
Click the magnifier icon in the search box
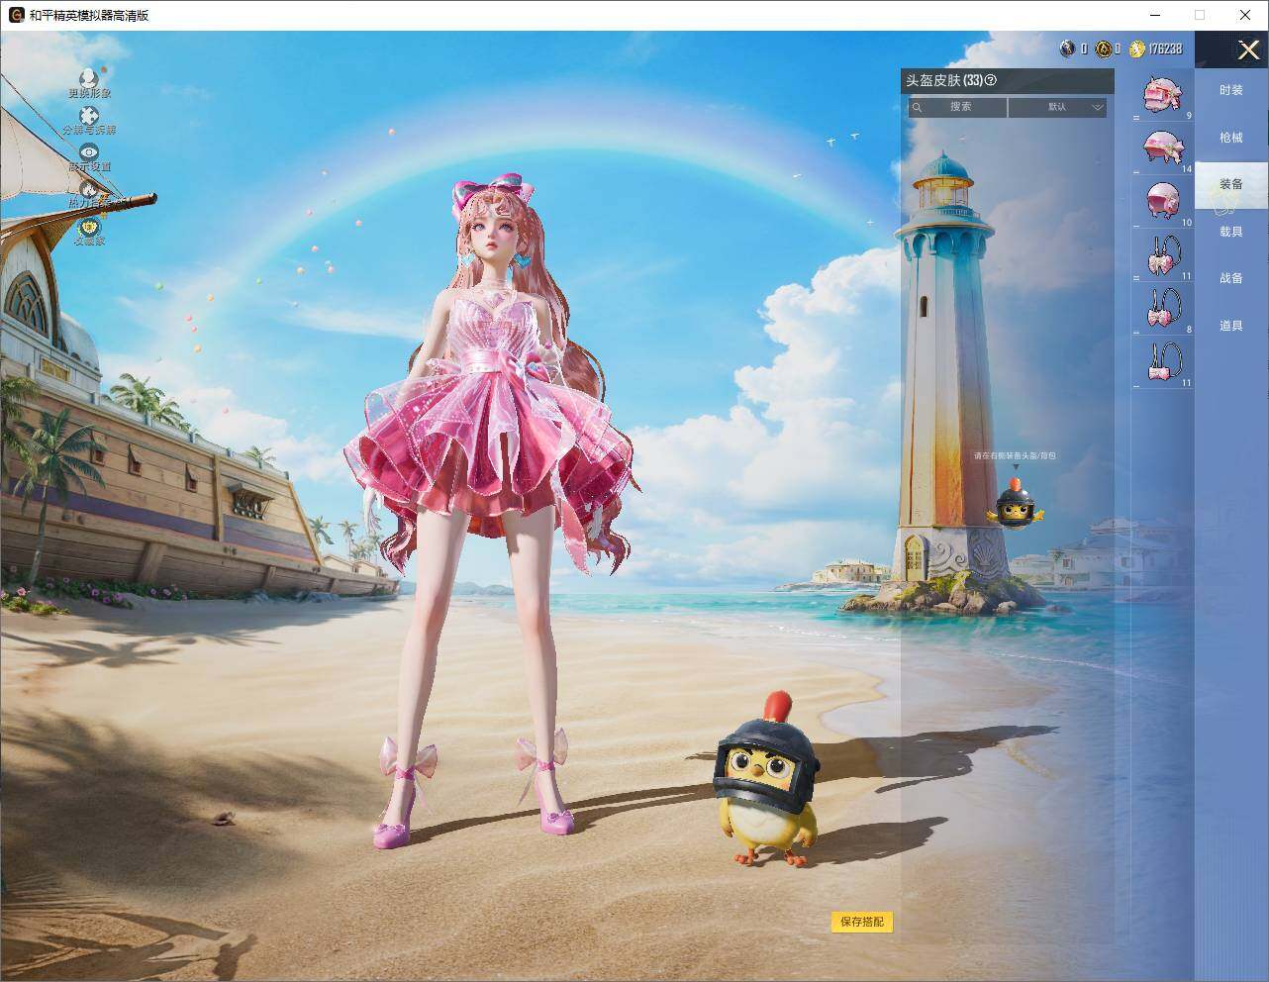(x=918, y=107)
